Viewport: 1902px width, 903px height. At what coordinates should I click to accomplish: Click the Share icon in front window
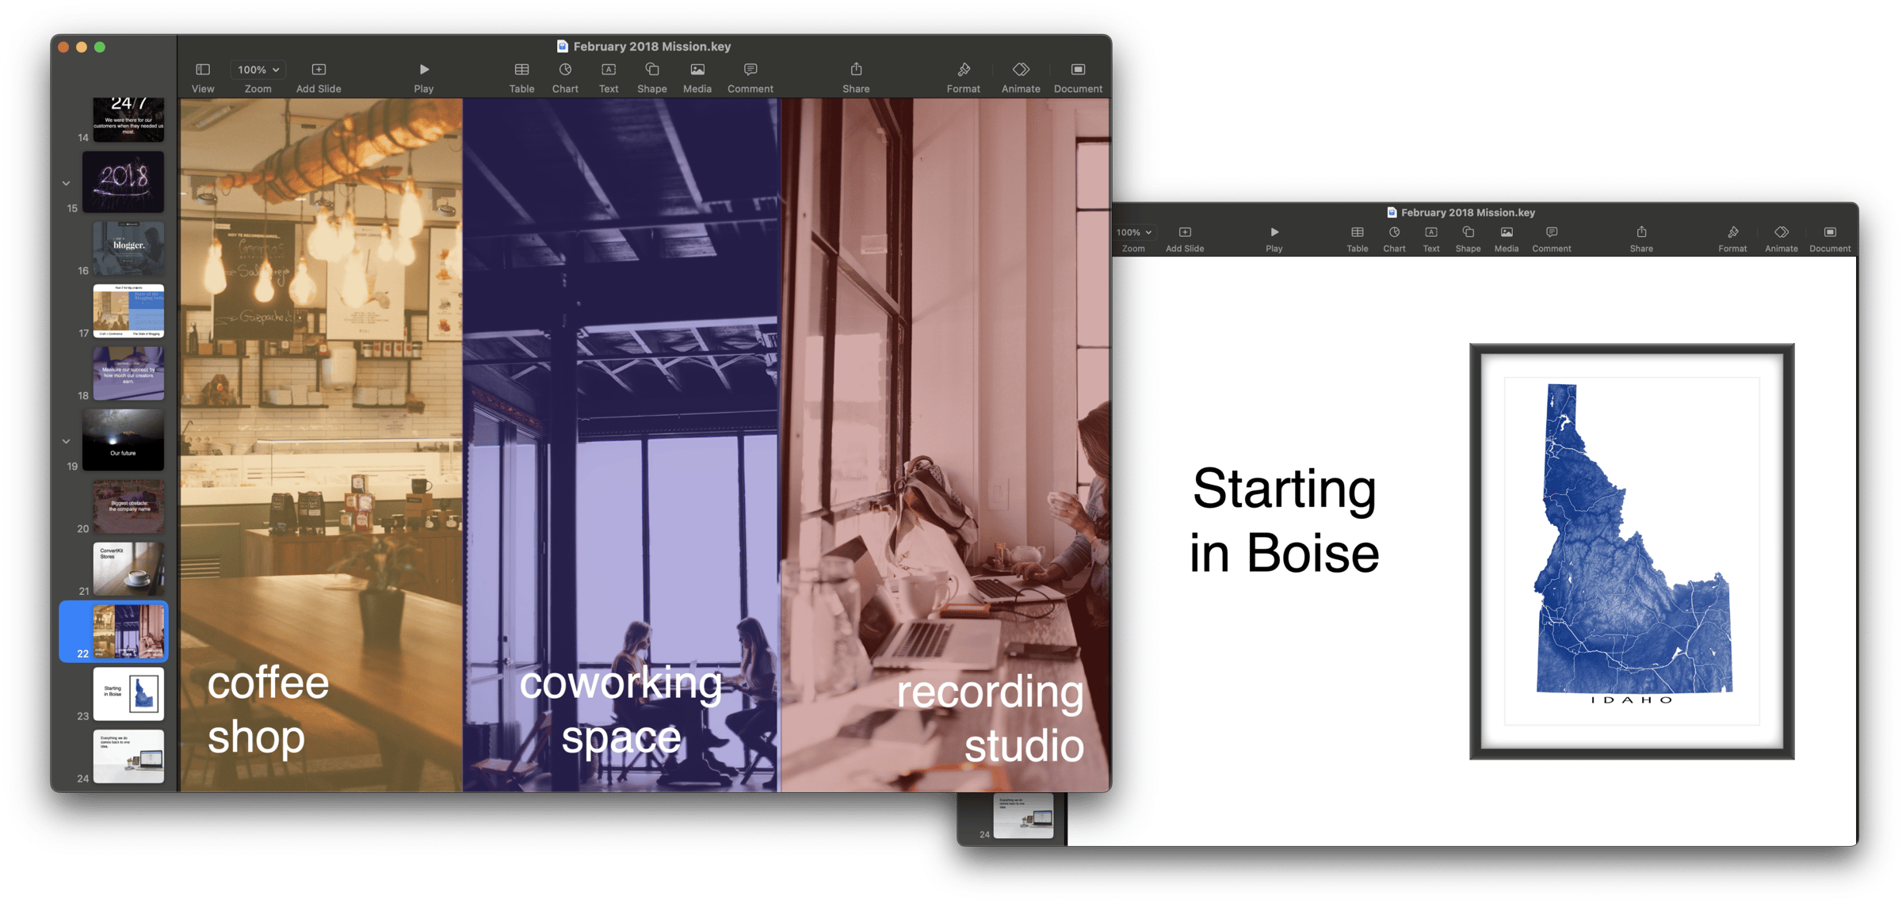[x=856, y=70]
